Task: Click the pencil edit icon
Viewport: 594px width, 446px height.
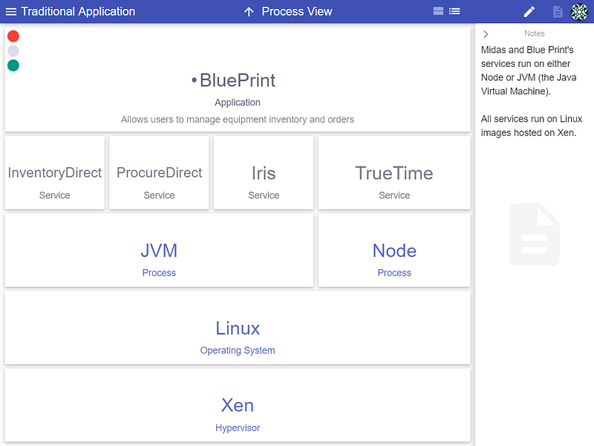Action: [529, 12]
